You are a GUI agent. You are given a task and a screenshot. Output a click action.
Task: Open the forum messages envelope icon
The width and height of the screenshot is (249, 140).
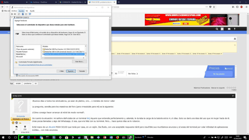click(x=229, y=29)
